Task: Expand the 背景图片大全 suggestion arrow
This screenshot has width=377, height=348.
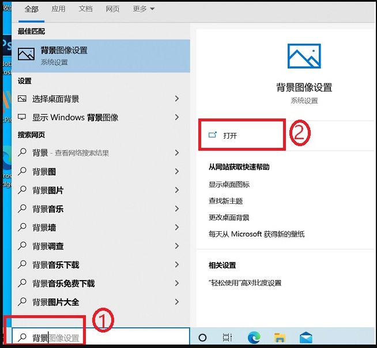Action: click(x=177, y=302)
